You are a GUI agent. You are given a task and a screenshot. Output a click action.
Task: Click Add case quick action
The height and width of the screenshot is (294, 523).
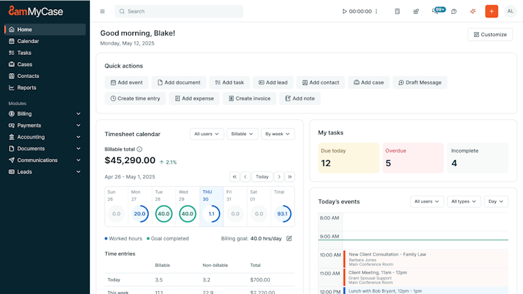[369, 82]
